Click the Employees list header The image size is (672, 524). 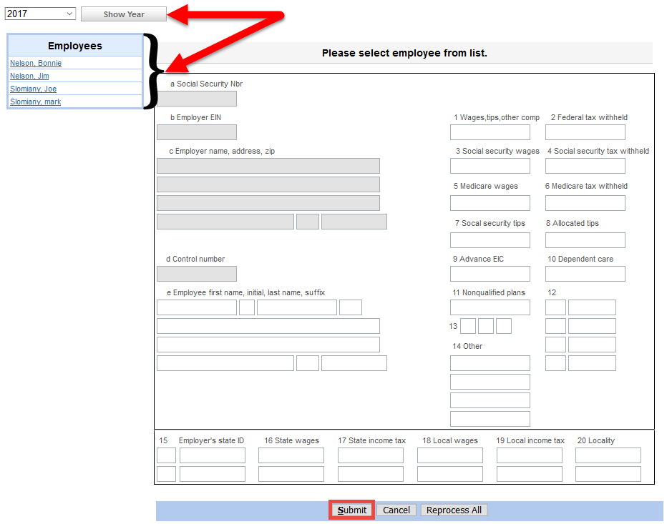[75, 46]
